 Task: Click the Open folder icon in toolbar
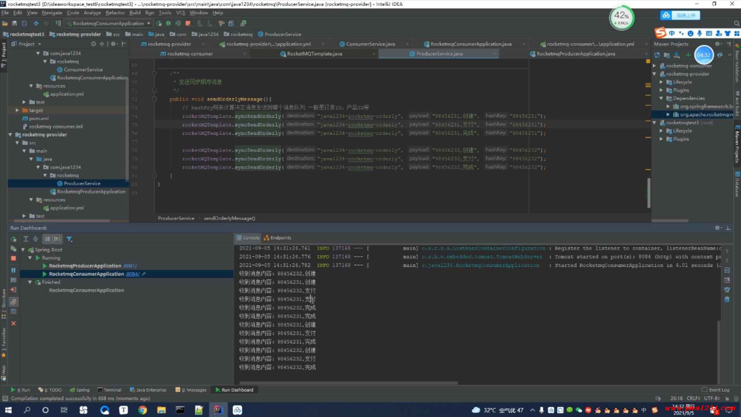point(5,24)
